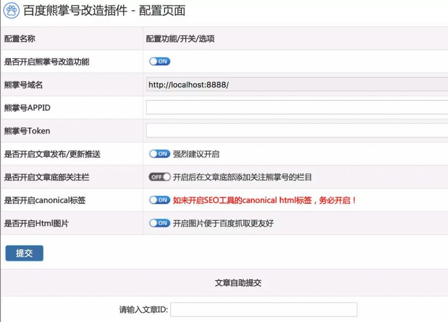Focus the 熊掌号Token input field

297,130
